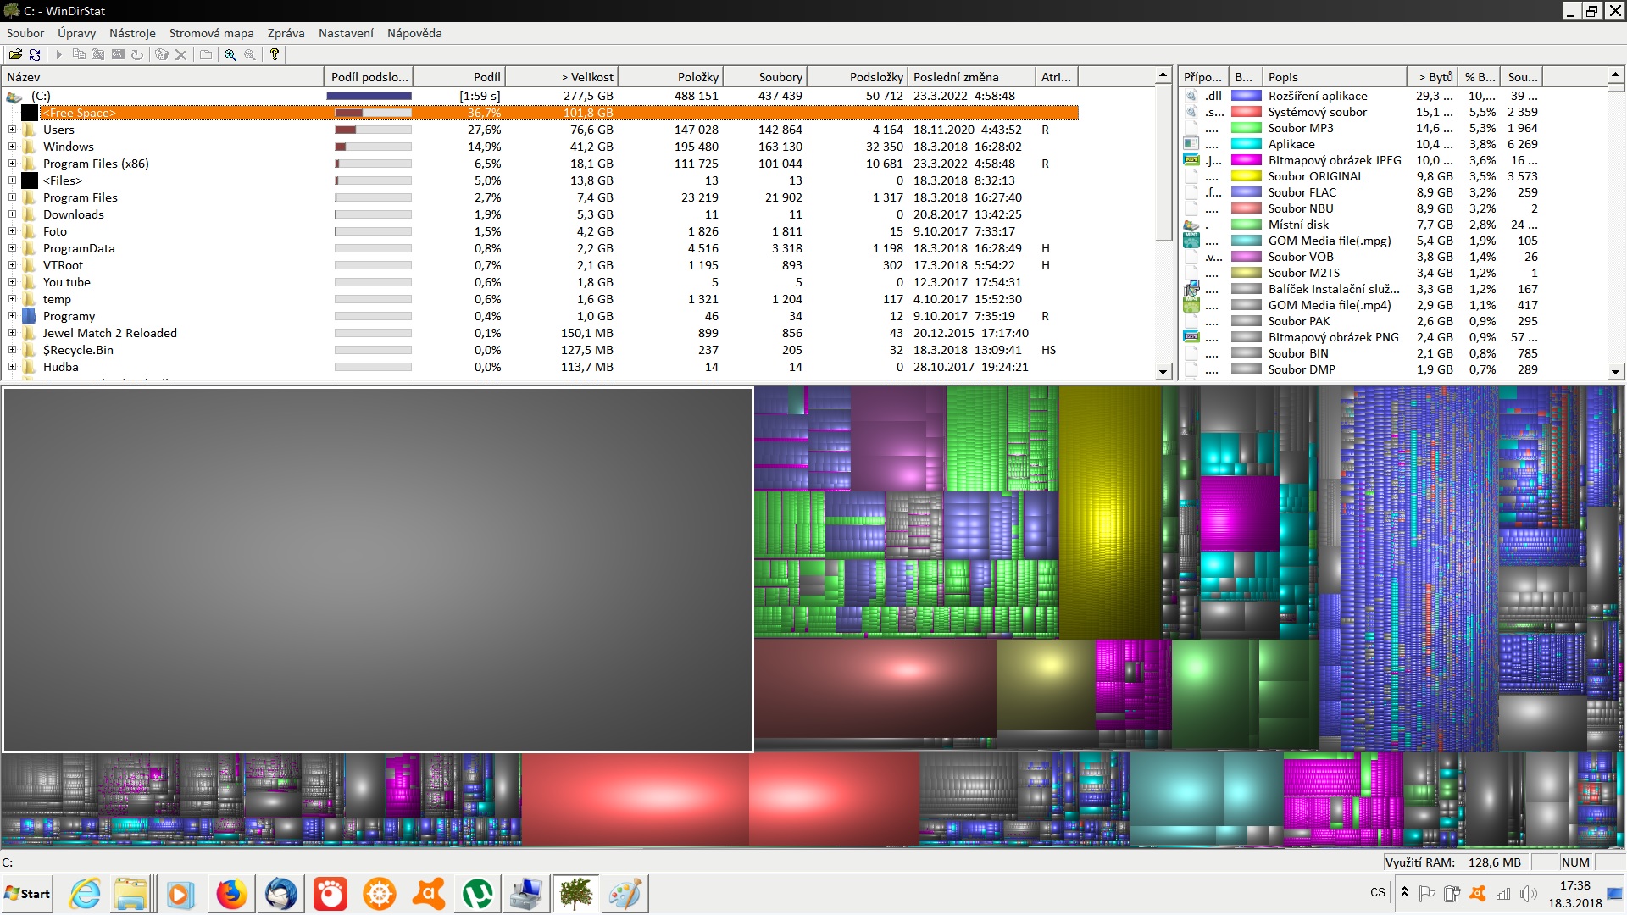Open the Stromová mapa menu
The height and width of the screenshot is (915, 1627).
tap(211, 33)
